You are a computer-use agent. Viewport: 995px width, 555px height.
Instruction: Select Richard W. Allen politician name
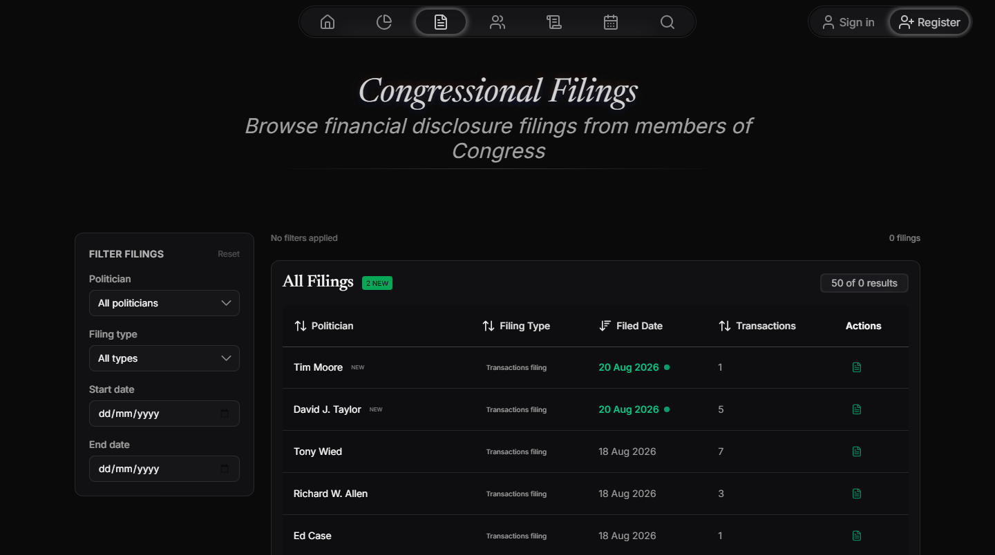click(x=330, y=494)
